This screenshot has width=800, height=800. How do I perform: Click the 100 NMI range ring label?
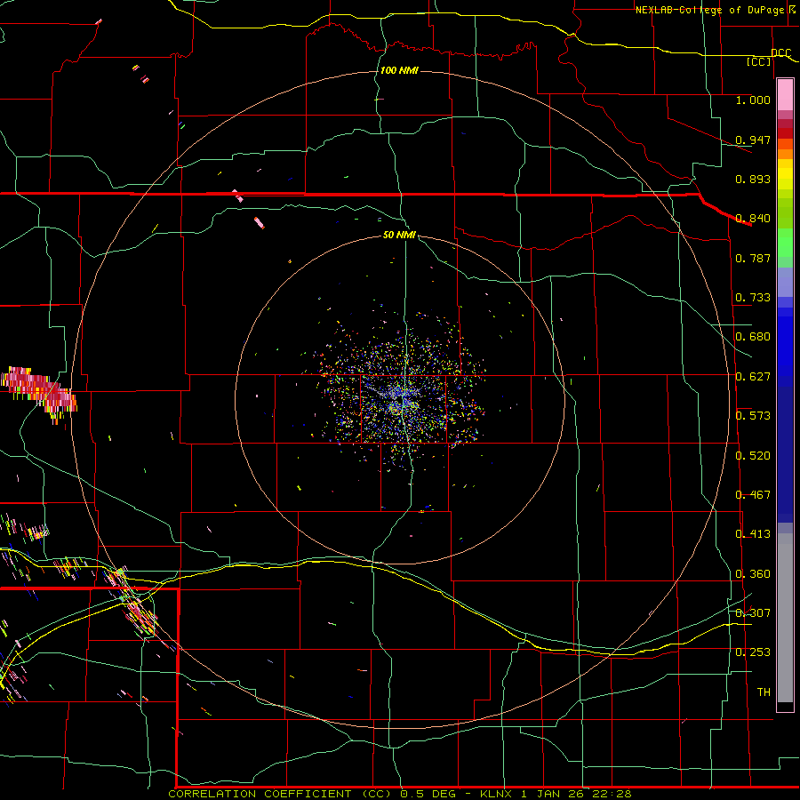399,70
